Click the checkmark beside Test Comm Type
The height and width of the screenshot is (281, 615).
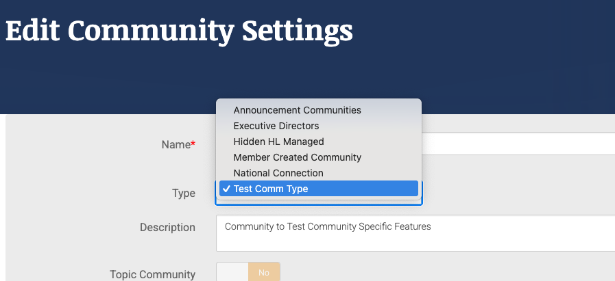point(226,189)
